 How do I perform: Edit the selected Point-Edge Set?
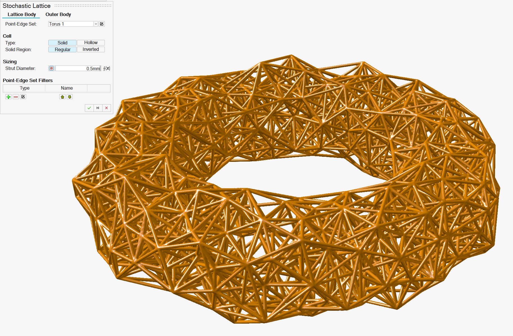pos(102,24)
